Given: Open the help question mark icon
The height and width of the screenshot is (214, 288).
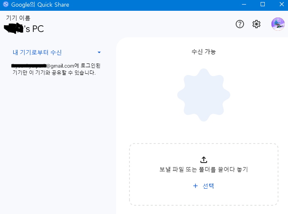Looking at the screenshot, I should [240, 24].
